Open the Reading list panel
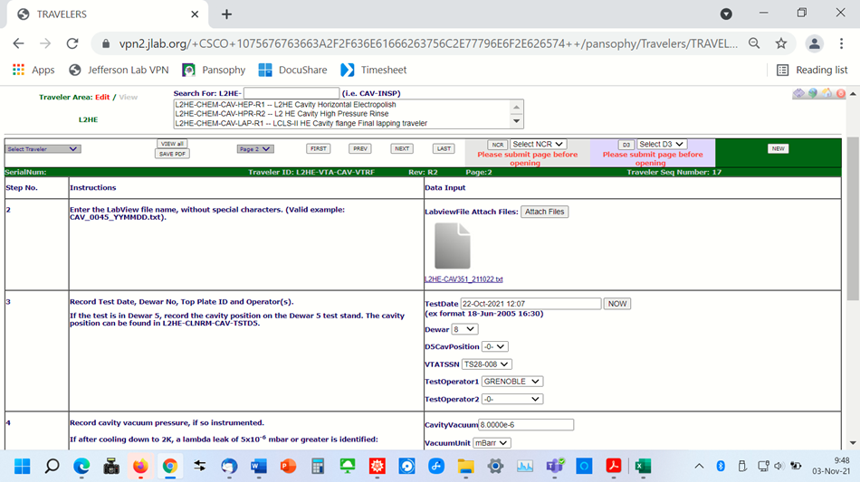Image resolution: width=860 pixels, height=482 pixels. (812, 70)
